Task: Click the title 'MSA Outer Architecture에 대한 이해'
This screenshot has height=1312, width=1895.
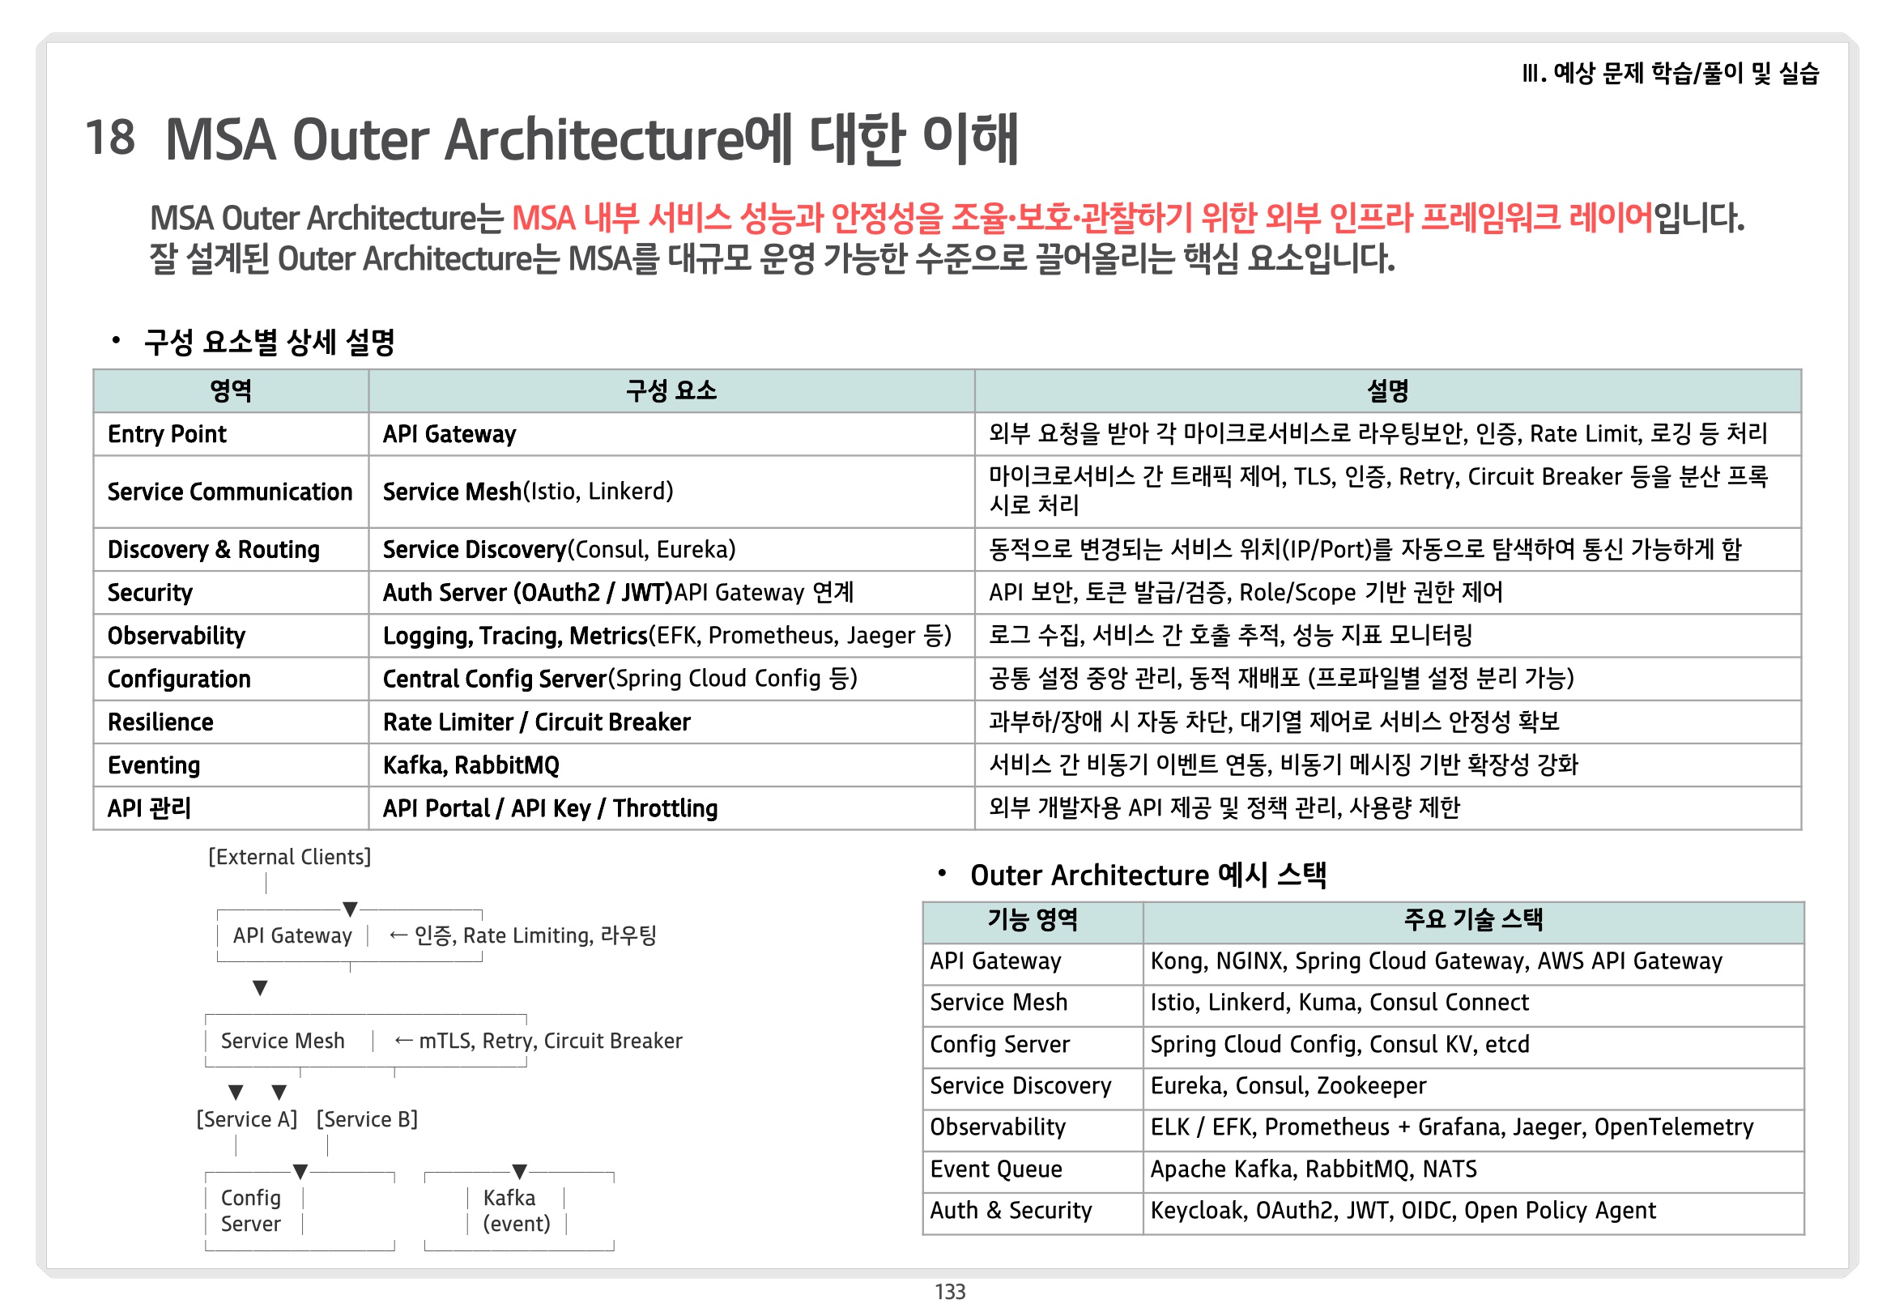Action: (592, 138)
